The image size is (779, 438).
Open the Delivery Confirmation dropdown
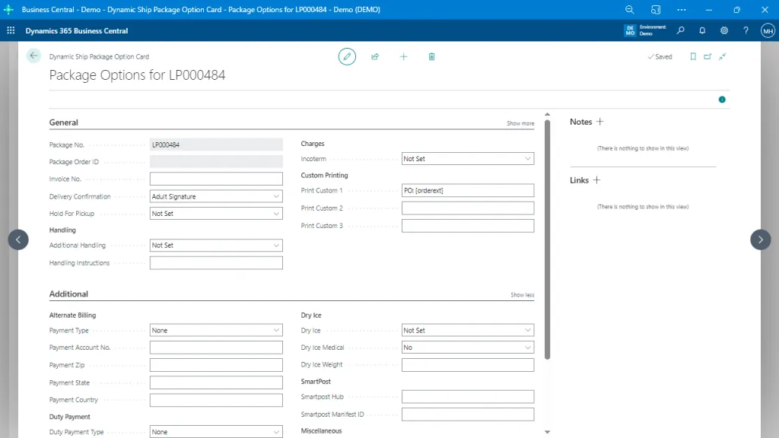tap(277, 195)
